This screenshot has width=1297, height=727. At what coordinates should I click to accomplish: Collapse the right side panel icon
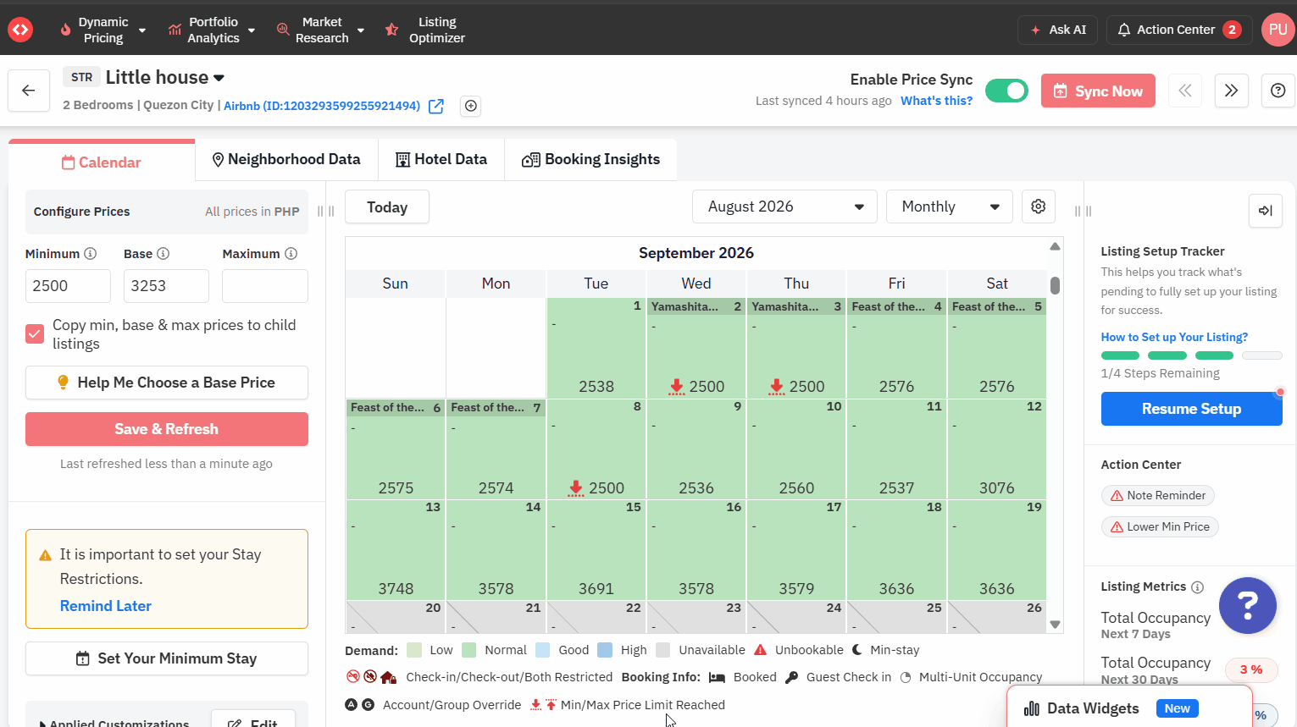point(1266,211)
